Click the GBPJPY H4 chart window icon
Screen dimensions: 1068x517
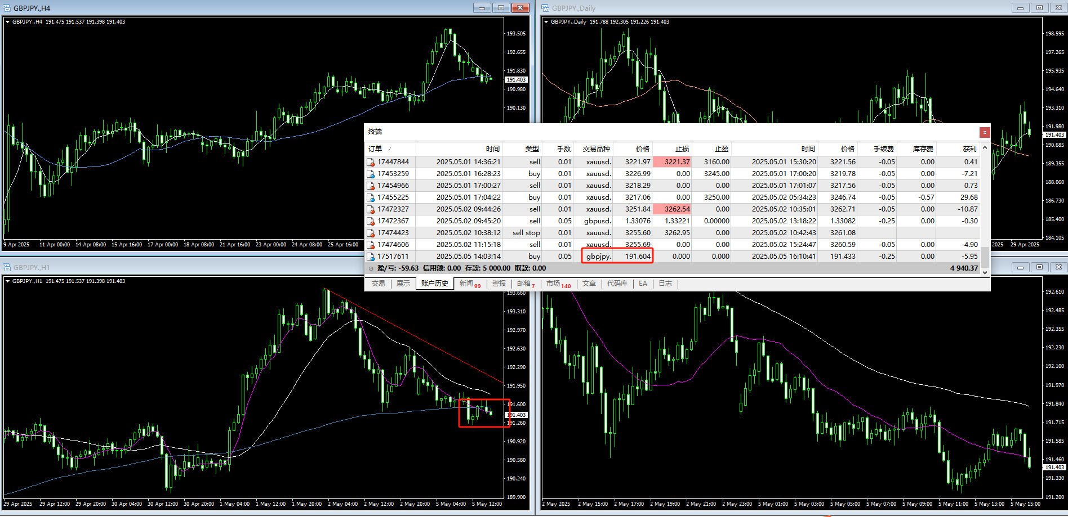(x=7, y=8)
